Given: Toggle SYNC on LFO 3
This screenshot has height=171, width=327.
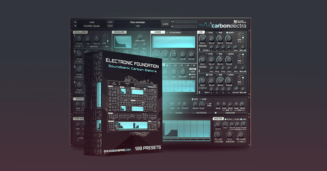Looking at the screenshot, I should point(207,75).
